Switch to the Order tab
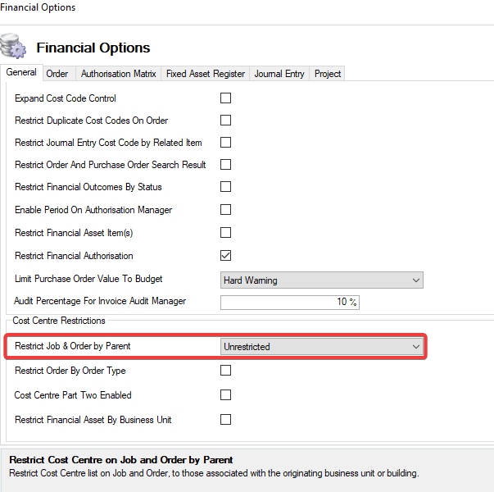 [x=57, y=74]
